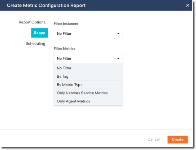
Task: Open the Filter Instances No Filter combo box
Action: (88, 33)
